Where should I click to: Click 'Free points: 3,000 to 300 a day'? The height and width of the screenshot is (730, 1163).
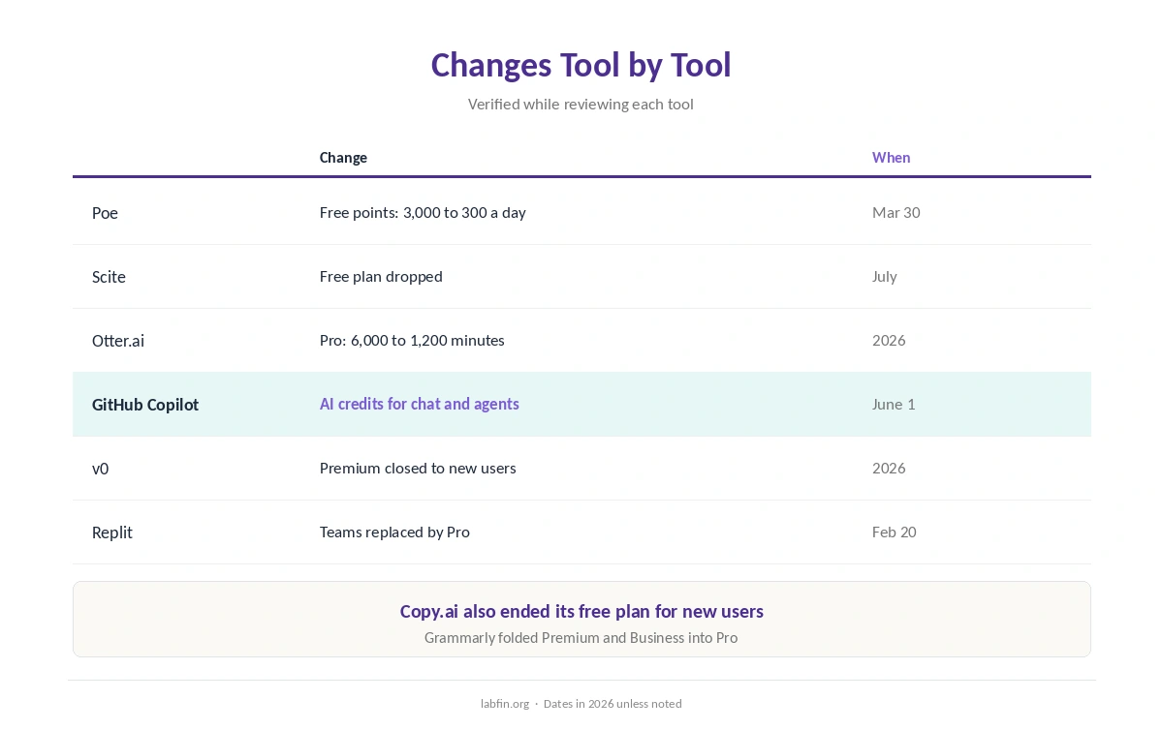(x=423, y=212)
